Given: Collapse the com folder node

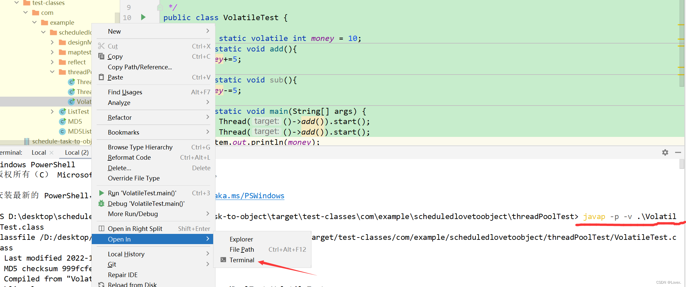Looking at the screenshot, I should pos(25,13).
